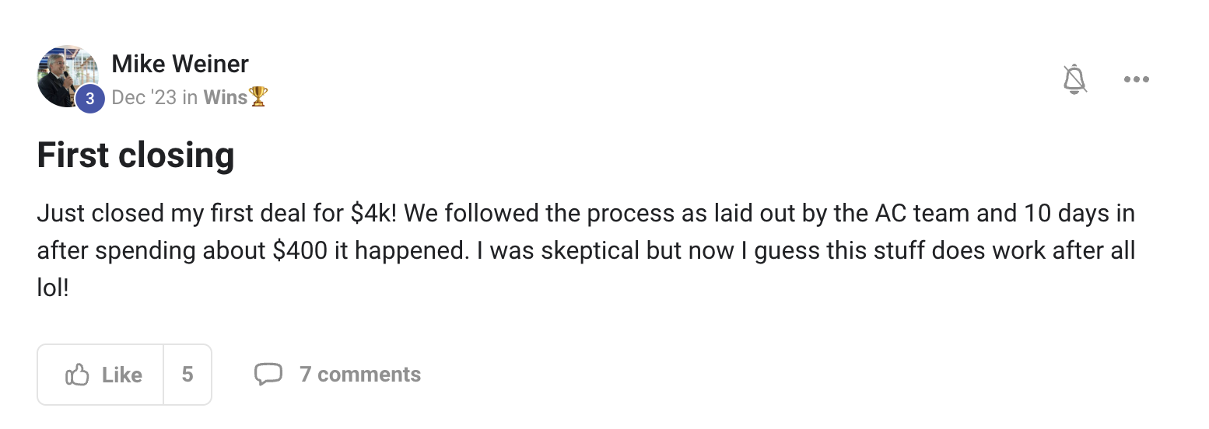View the 5 likes count

click(x=187, y=375)
